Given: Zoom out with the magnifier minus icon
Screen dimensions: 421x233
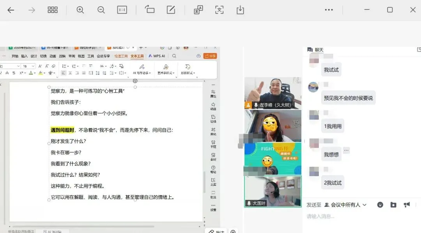Looking at the screenshot, I should (x=101, y=10).
